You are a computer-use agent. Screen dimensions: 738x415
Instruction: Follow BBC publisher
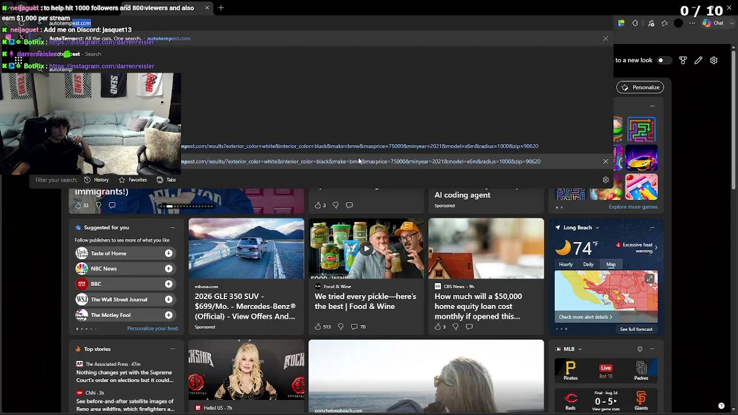pyautogui.click(x=168, y=284)
